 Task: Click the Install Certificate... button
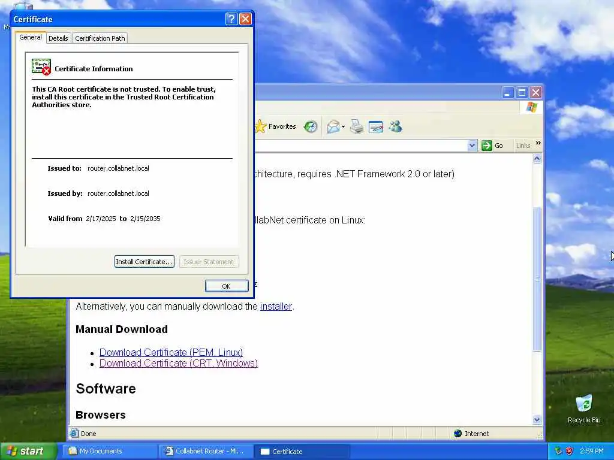tap(144, 262)
